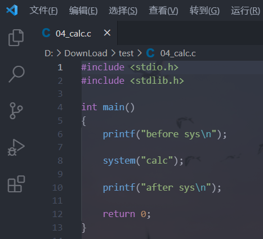Select the 04_calc.c editor tab
Screen dimensions: 263x239
77,33
